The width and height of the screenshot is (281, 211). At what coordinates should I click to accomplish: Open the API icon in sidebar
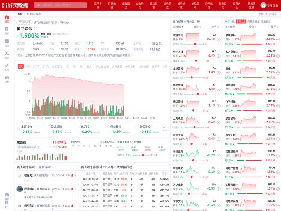(7, 66)
